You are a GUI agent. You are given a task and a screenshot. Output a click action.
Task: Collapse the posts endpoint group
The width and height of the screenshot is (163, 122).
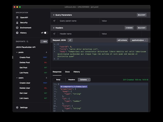click(17, 52)
